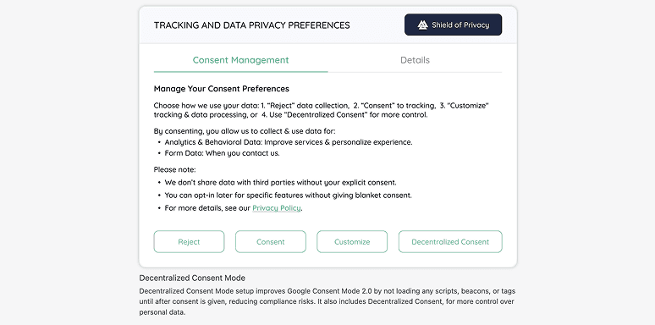This screenshot has width=655, height=325.
Task: Click the 'Manage Your Consent Preferences' heading
Action: pyautogui.click(x=222, y=89)
